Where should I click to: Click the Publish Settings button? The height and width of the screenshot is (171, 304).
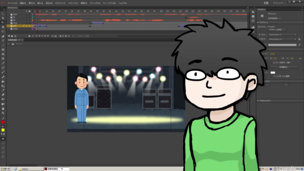click(277, 30)
